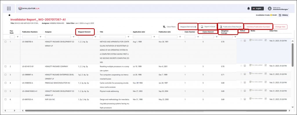
Task: Click the filter icon for Publication Numbers column
Action: pyautogui.click(x=40, y=37)
